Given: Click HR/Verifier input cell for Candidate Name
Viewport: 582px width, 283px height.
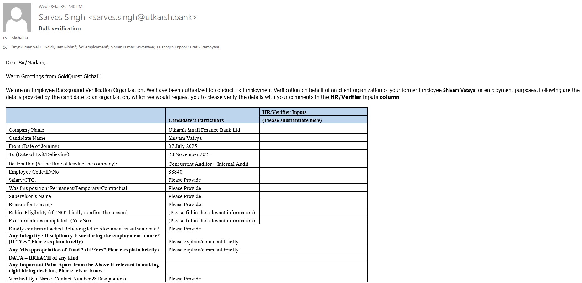Looking at the screenshot, I should [313, 138].
